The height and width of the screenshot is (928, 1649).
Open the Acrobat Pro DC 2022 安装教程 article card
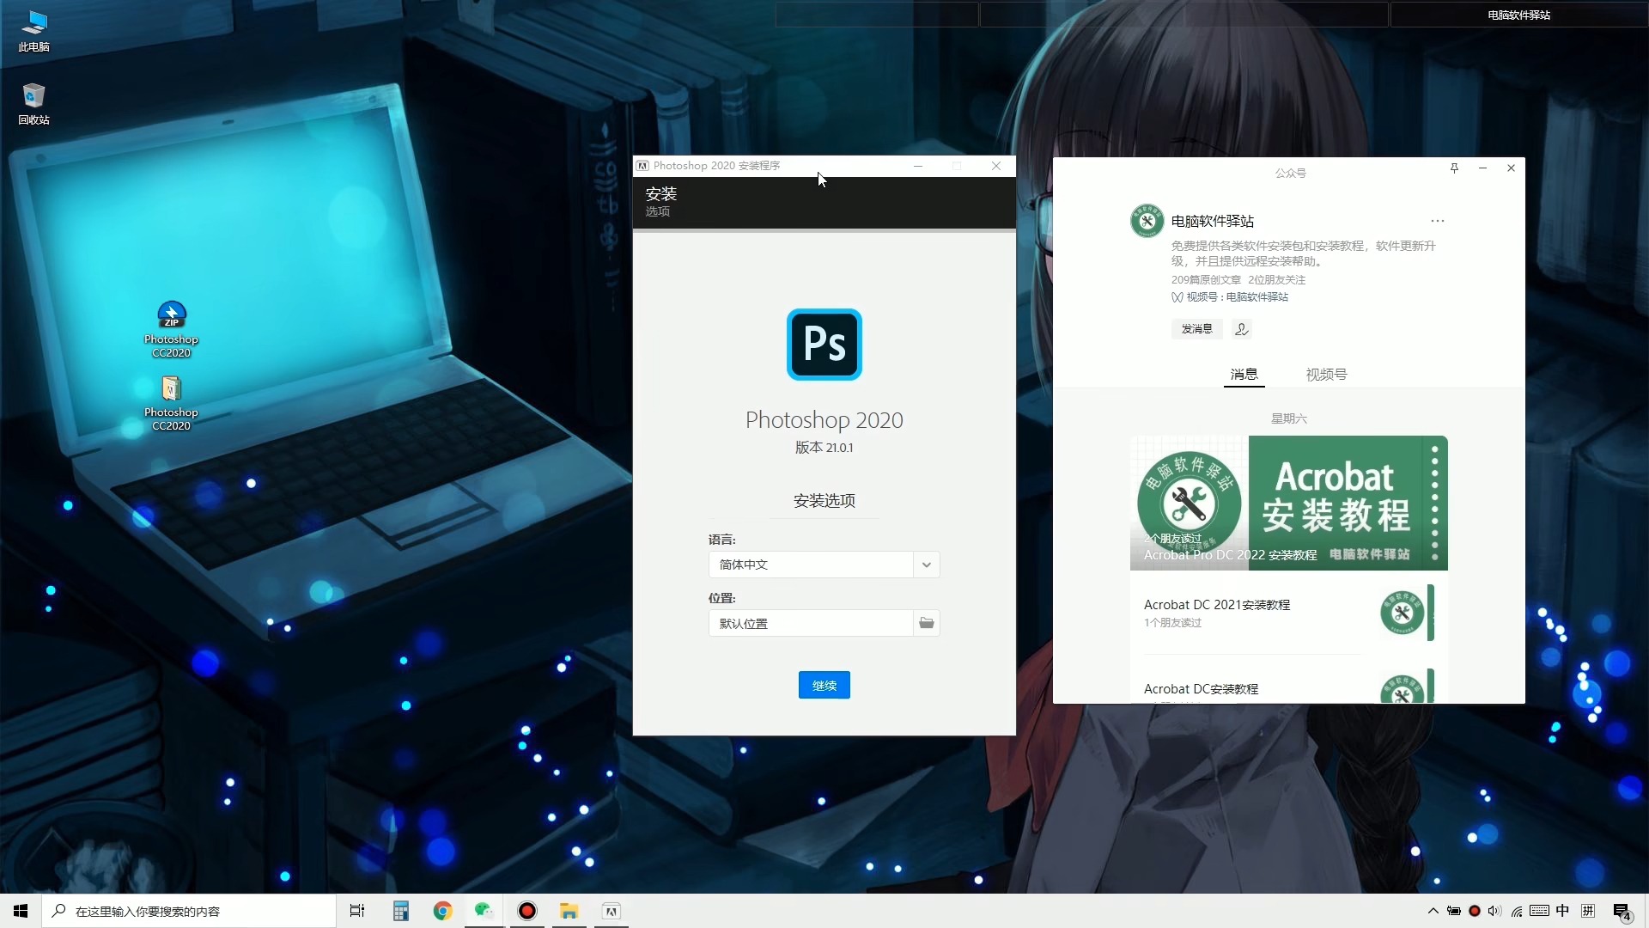tap(1288, 503)
